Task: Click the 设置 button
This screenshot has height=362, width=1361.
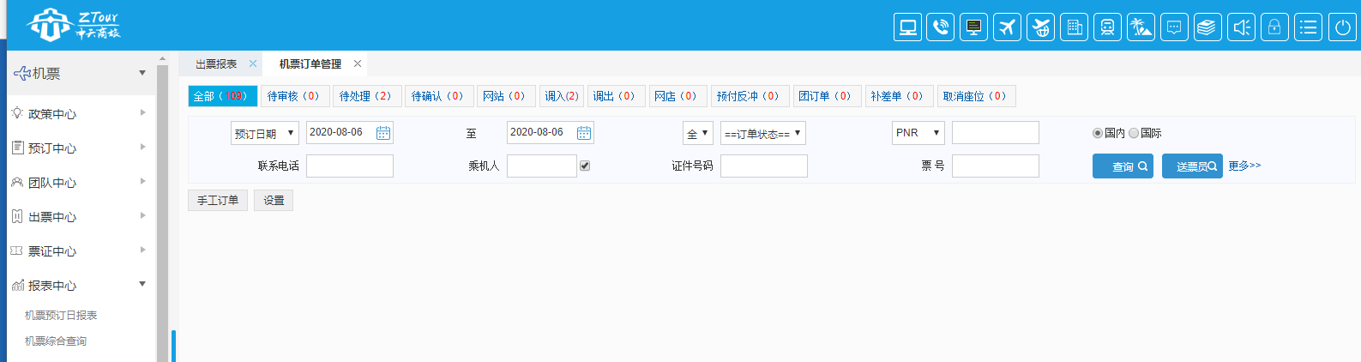Action: pos(274,200)
